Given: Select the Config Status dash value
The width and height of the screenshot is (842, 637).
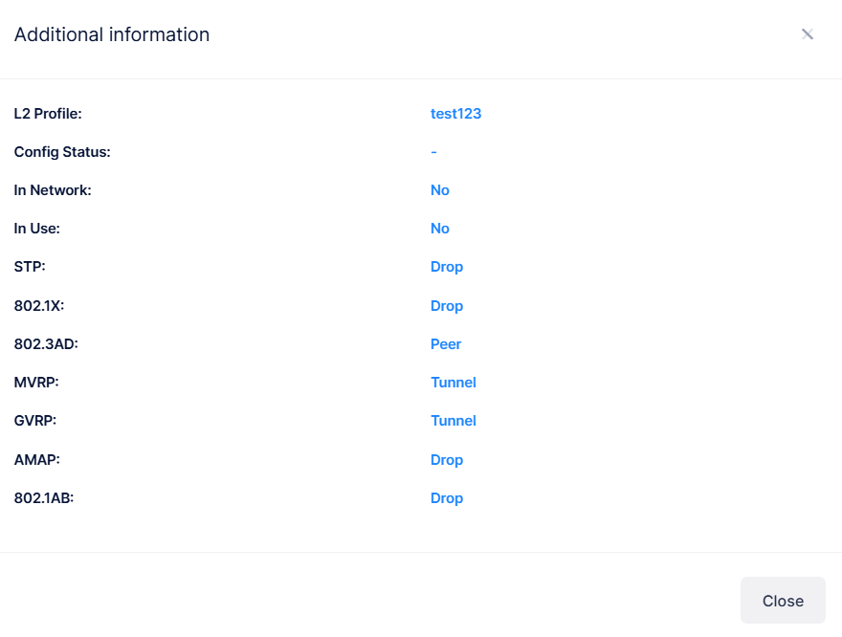Looking at the screenshot, I should click(x=433, y=152).
